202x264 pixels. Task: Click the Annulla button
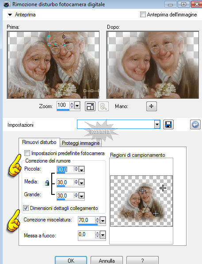pos(107,260)
